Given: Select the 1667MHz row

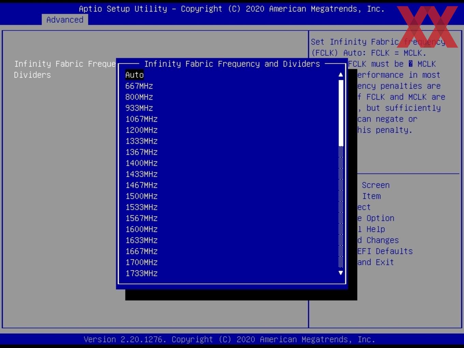Looking at the screenshot, I should tap(141, 251).
